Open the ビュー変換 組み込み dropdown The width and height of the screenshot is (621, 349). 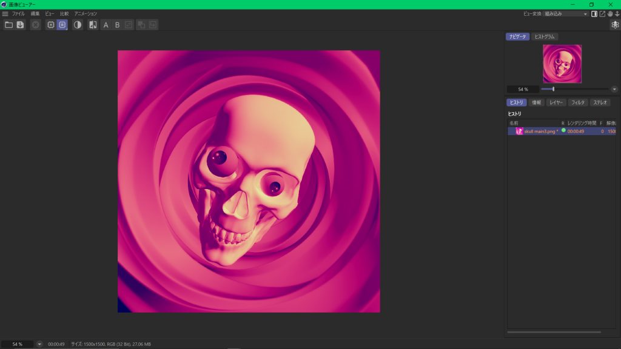click(566, 14)
